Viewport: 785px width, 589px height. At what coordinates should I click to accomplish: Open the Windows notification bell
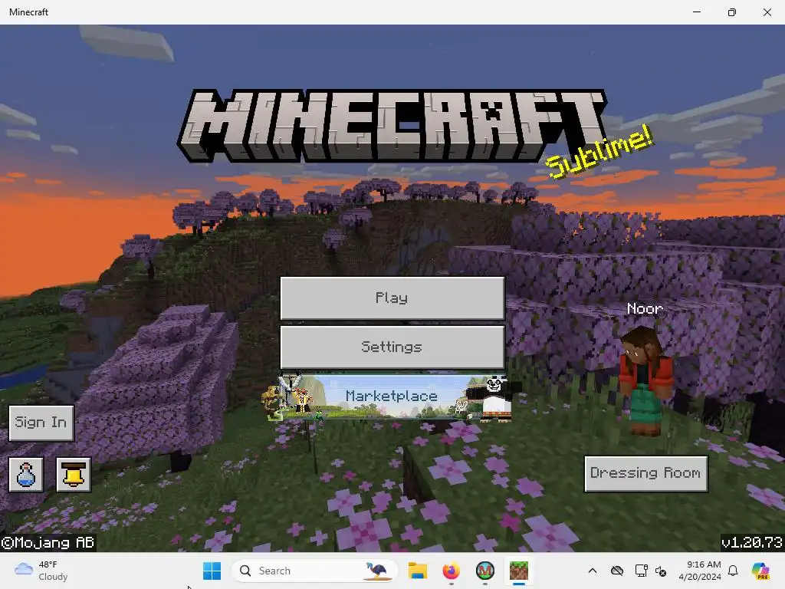(733, 571)
